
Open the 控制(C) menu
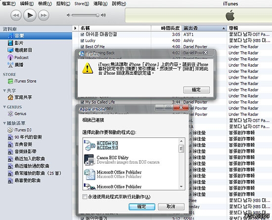tap(63, 3)
